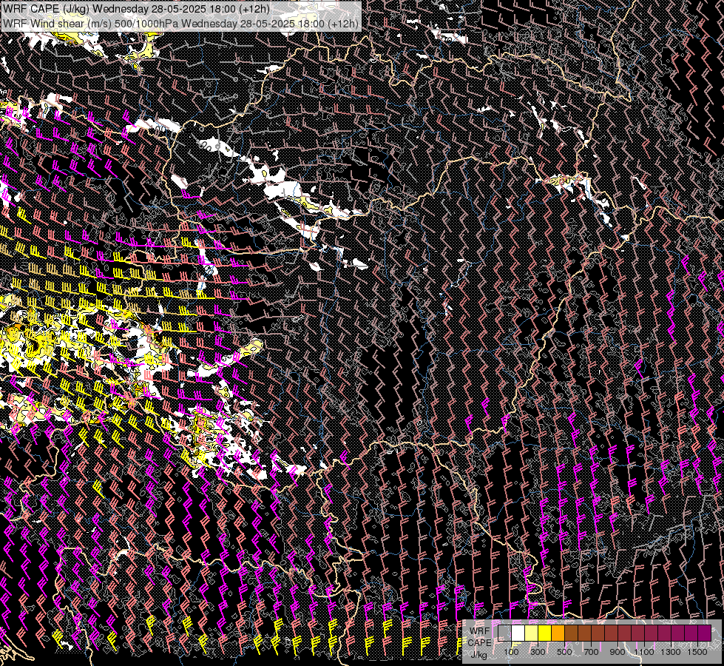Click the legend's WRF label

pos(480,631)
